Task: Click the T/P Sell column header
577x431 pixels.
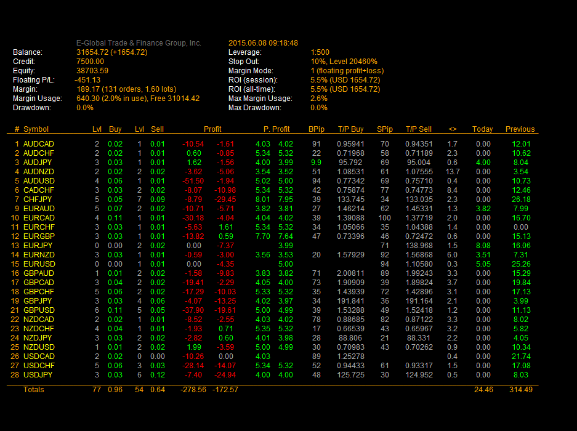Action: [418, 129]
